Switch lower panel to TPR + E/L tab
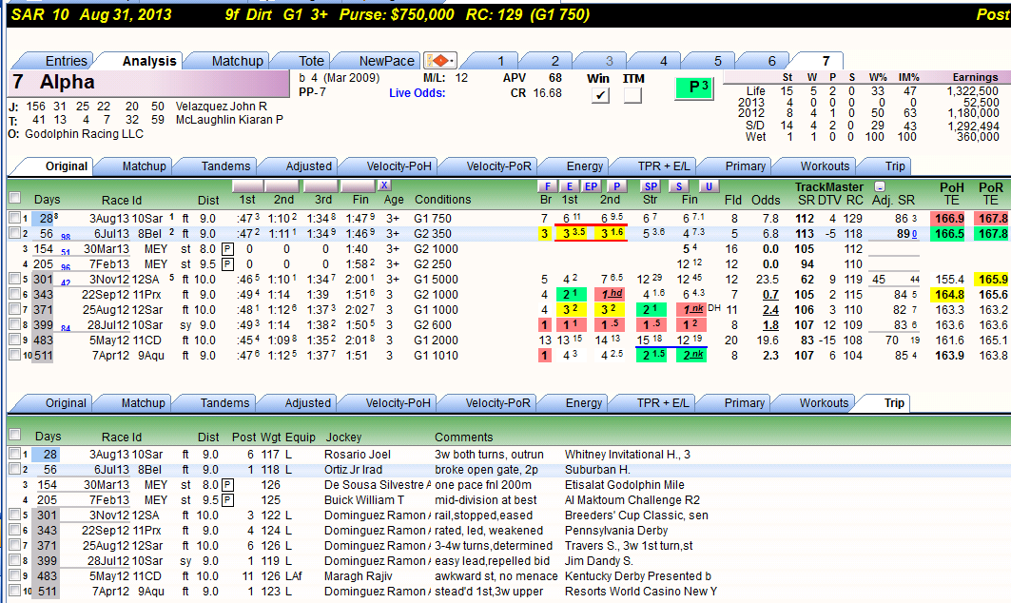The image size is (1011, 603). point(662,403)
